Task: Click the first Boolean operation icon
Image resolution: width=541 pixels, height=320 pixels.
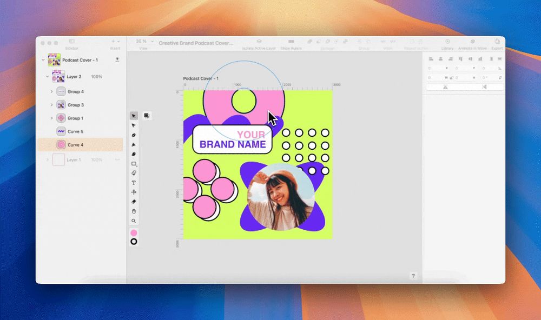Action: click(x=310, y=42)
